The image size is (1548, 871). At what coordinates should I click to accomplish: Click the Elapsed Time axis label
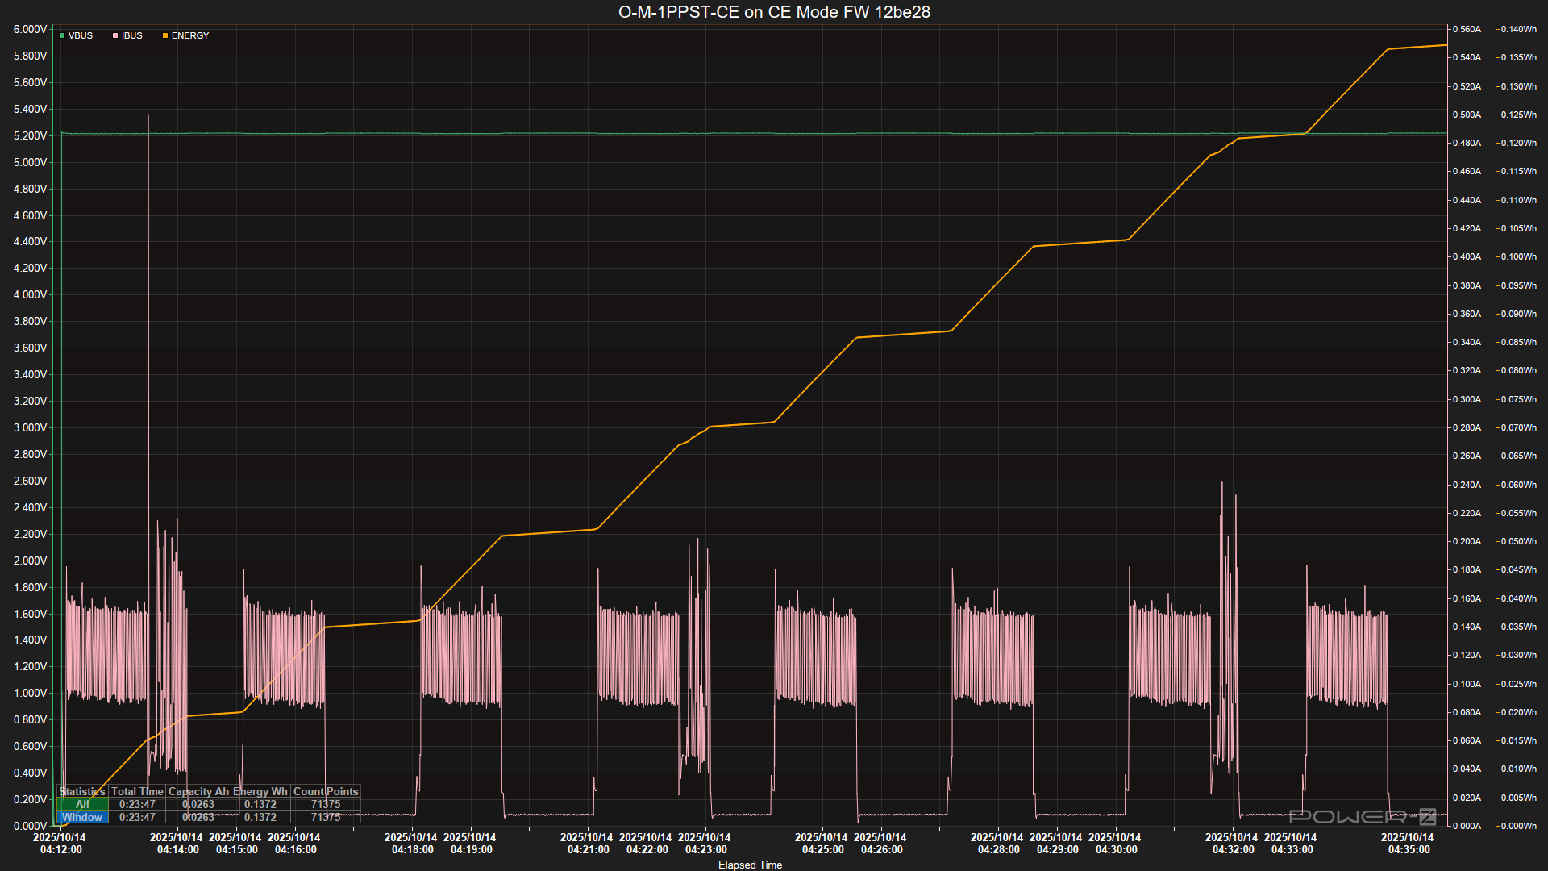750,865
